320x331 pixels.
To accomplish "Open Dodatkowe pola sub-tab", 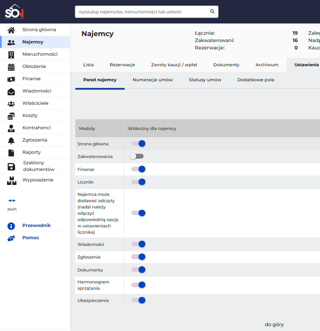I will (256, 80).
